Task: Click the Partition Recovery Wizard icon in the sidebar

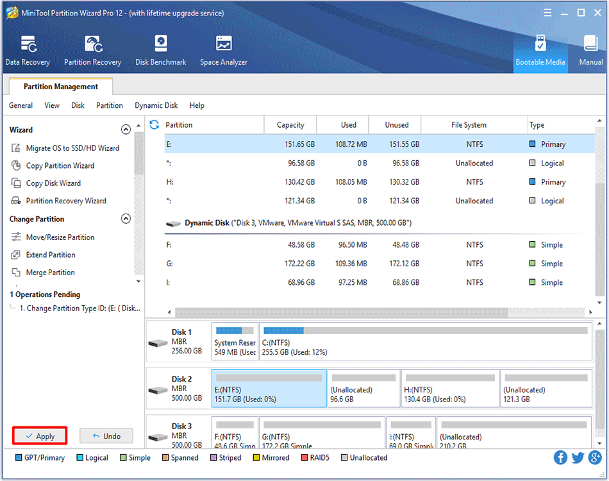Action: coord(15,201)
